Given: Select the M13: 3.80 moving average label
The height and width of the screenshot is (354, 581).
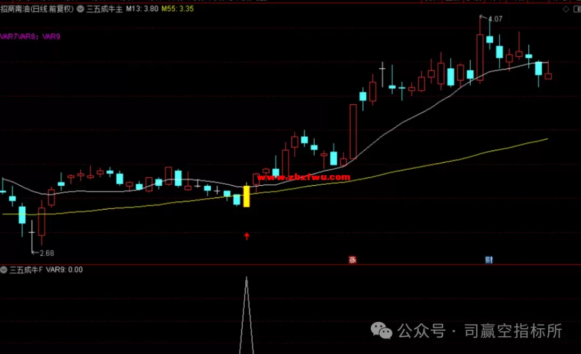Looking at the screenshot, I should click(x=142, y=9).
